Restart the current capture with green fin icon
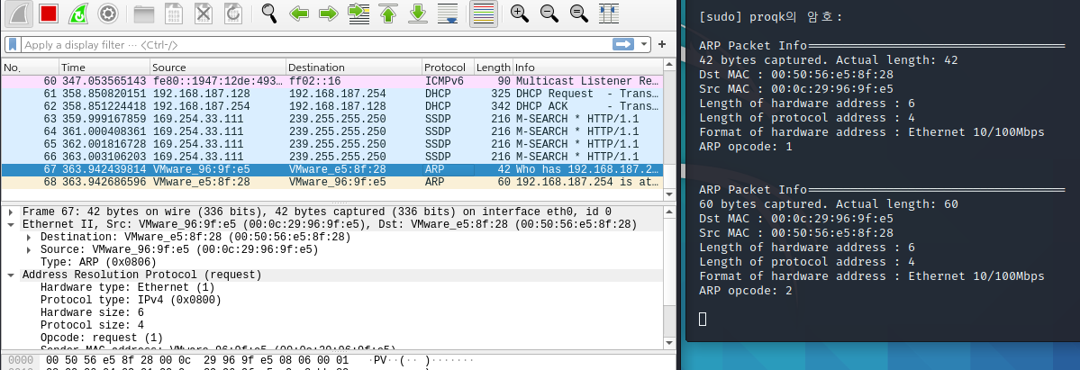This screenshot has width=1080, height=370. [x=77, y=14]
